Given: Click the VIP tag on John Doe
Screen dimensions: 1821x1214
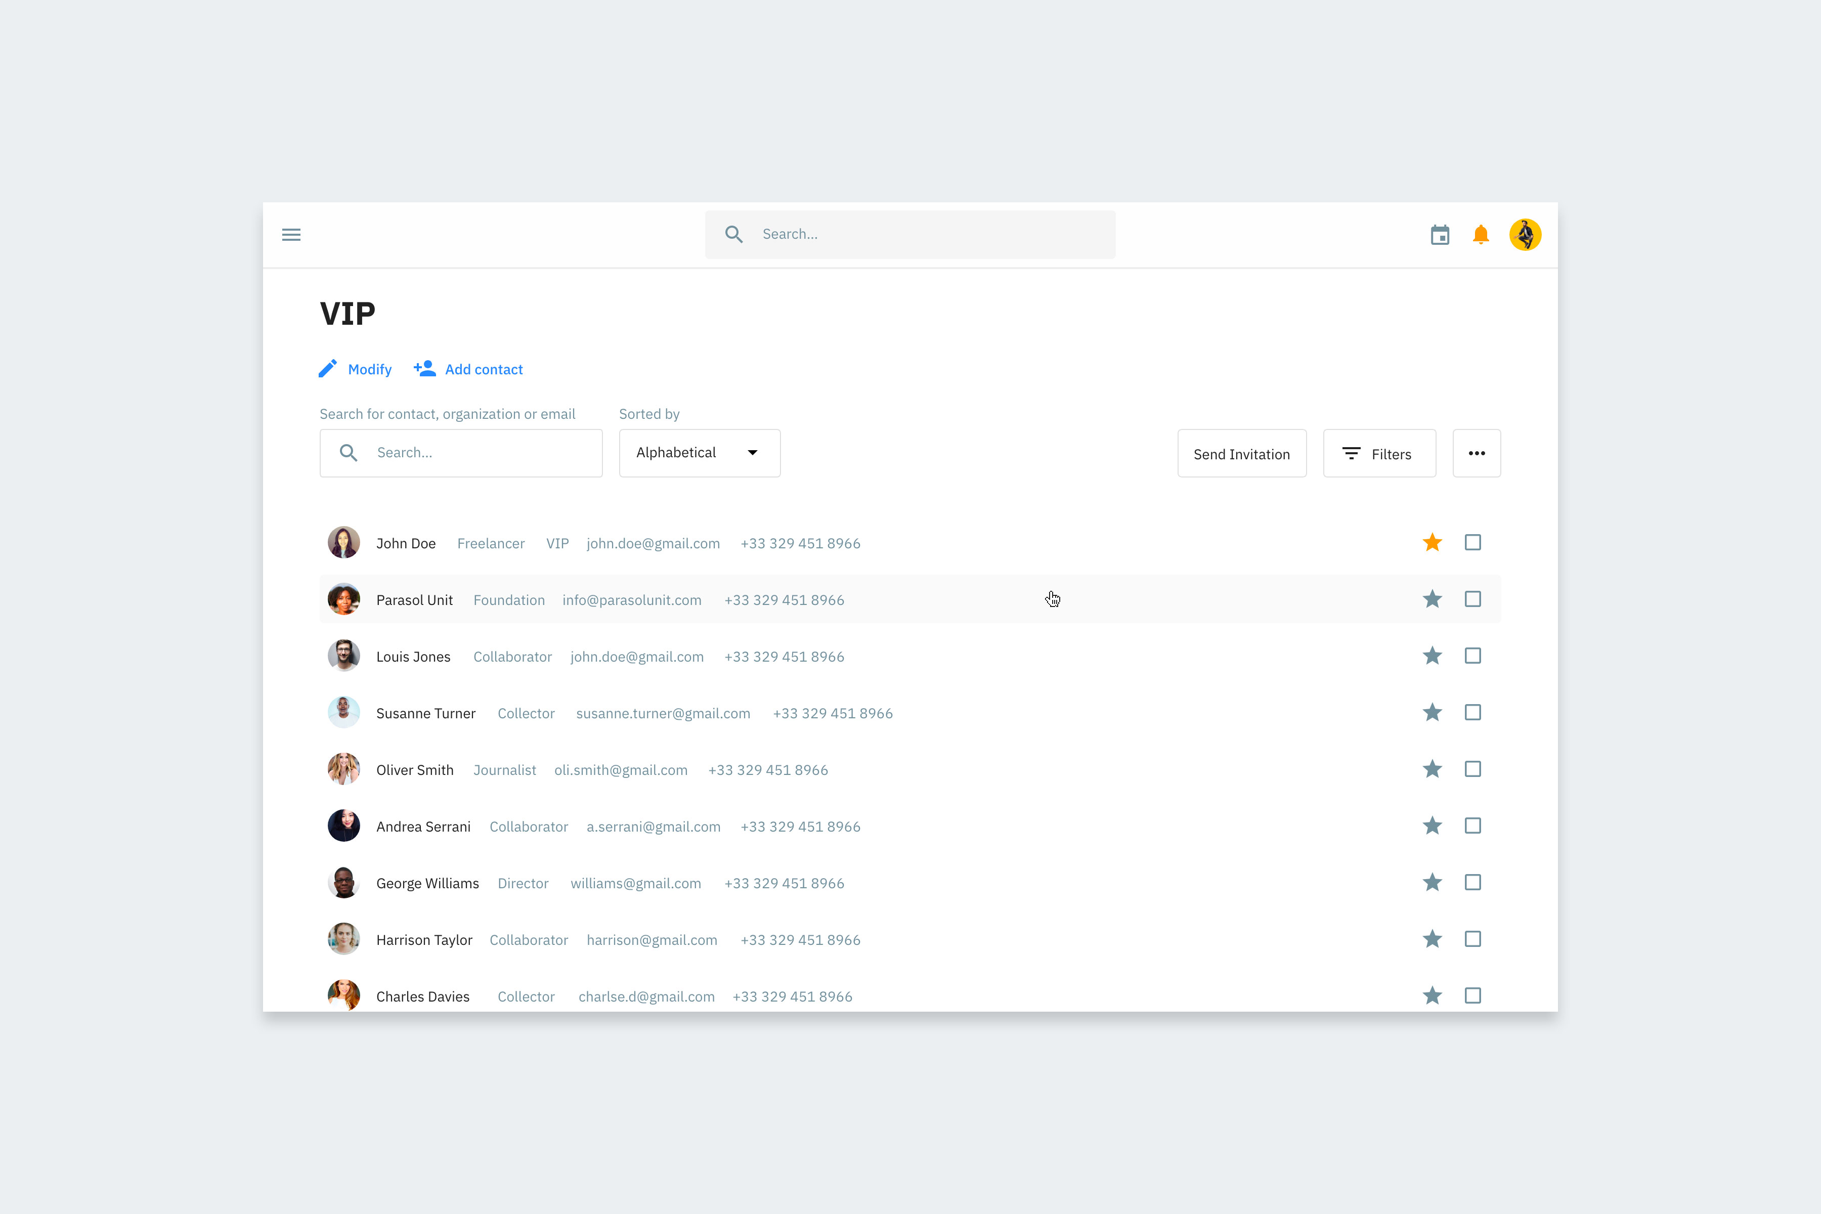Looking at the screenshot, I should coord(557,543).
